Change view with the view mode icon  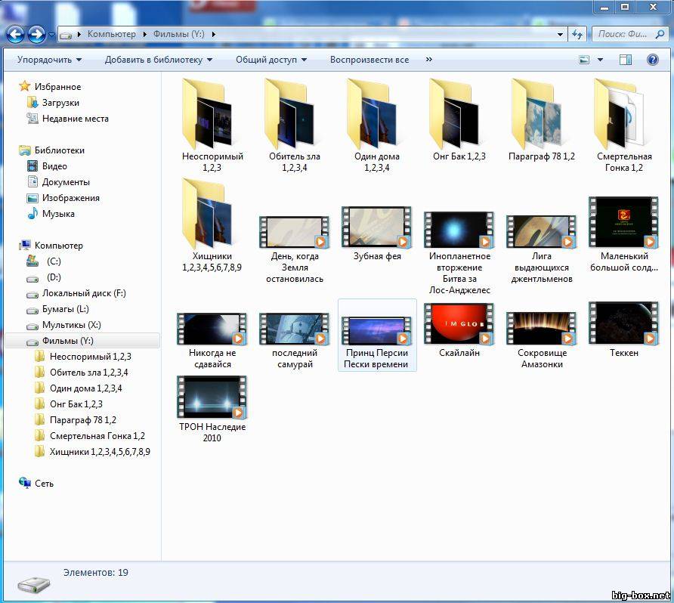tap(584, 60)
